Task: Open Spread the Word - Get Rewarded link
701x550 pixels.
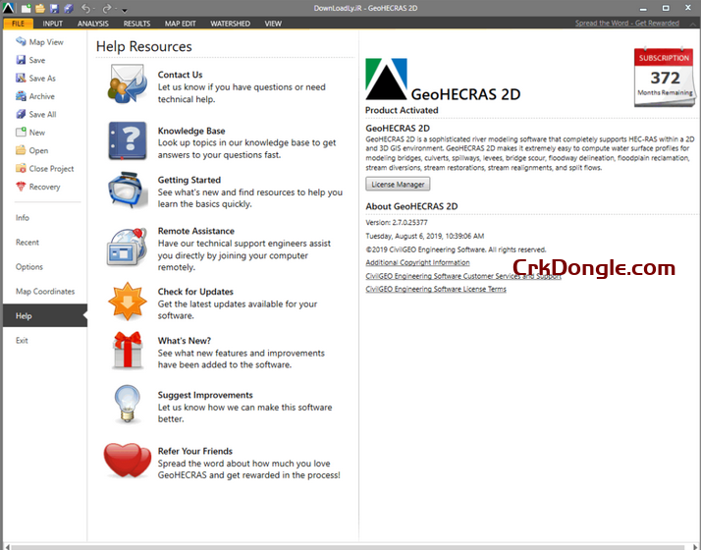Action: pos(626,23)
